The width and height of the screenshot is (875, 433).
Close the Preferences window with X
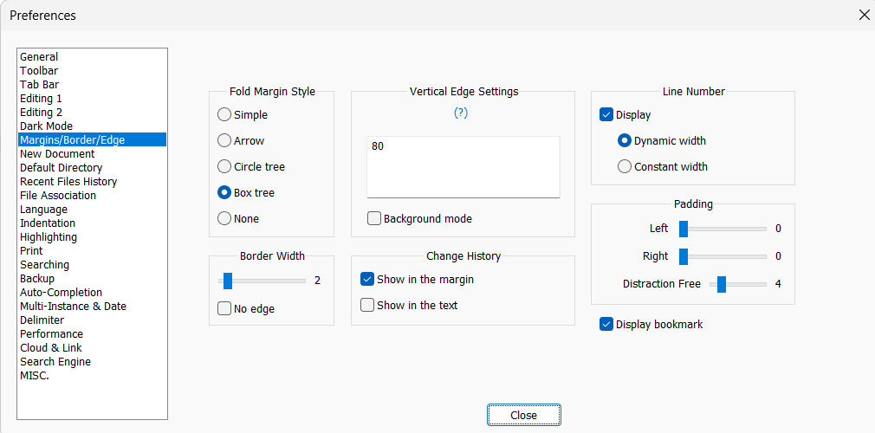[x=863, y=15]
